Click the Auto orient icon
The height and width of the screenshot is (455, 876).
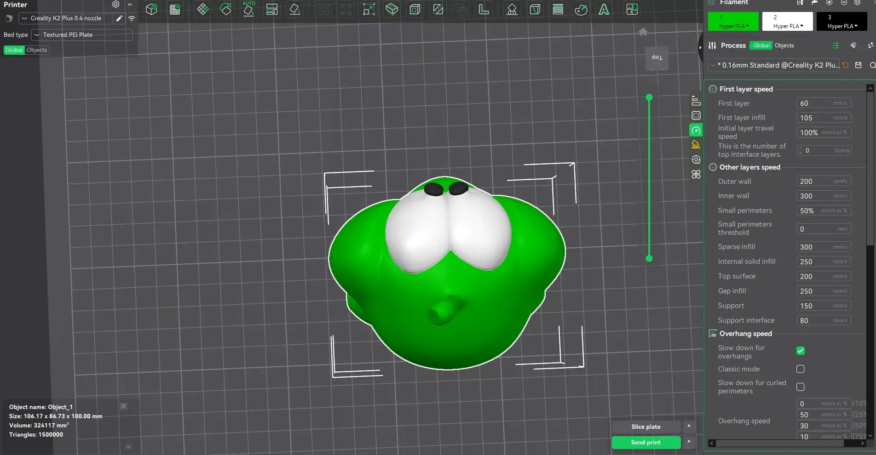click(249, 9)
